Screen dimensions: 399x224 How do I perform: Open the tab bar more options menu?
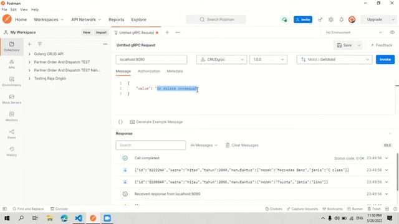[178, 32]
